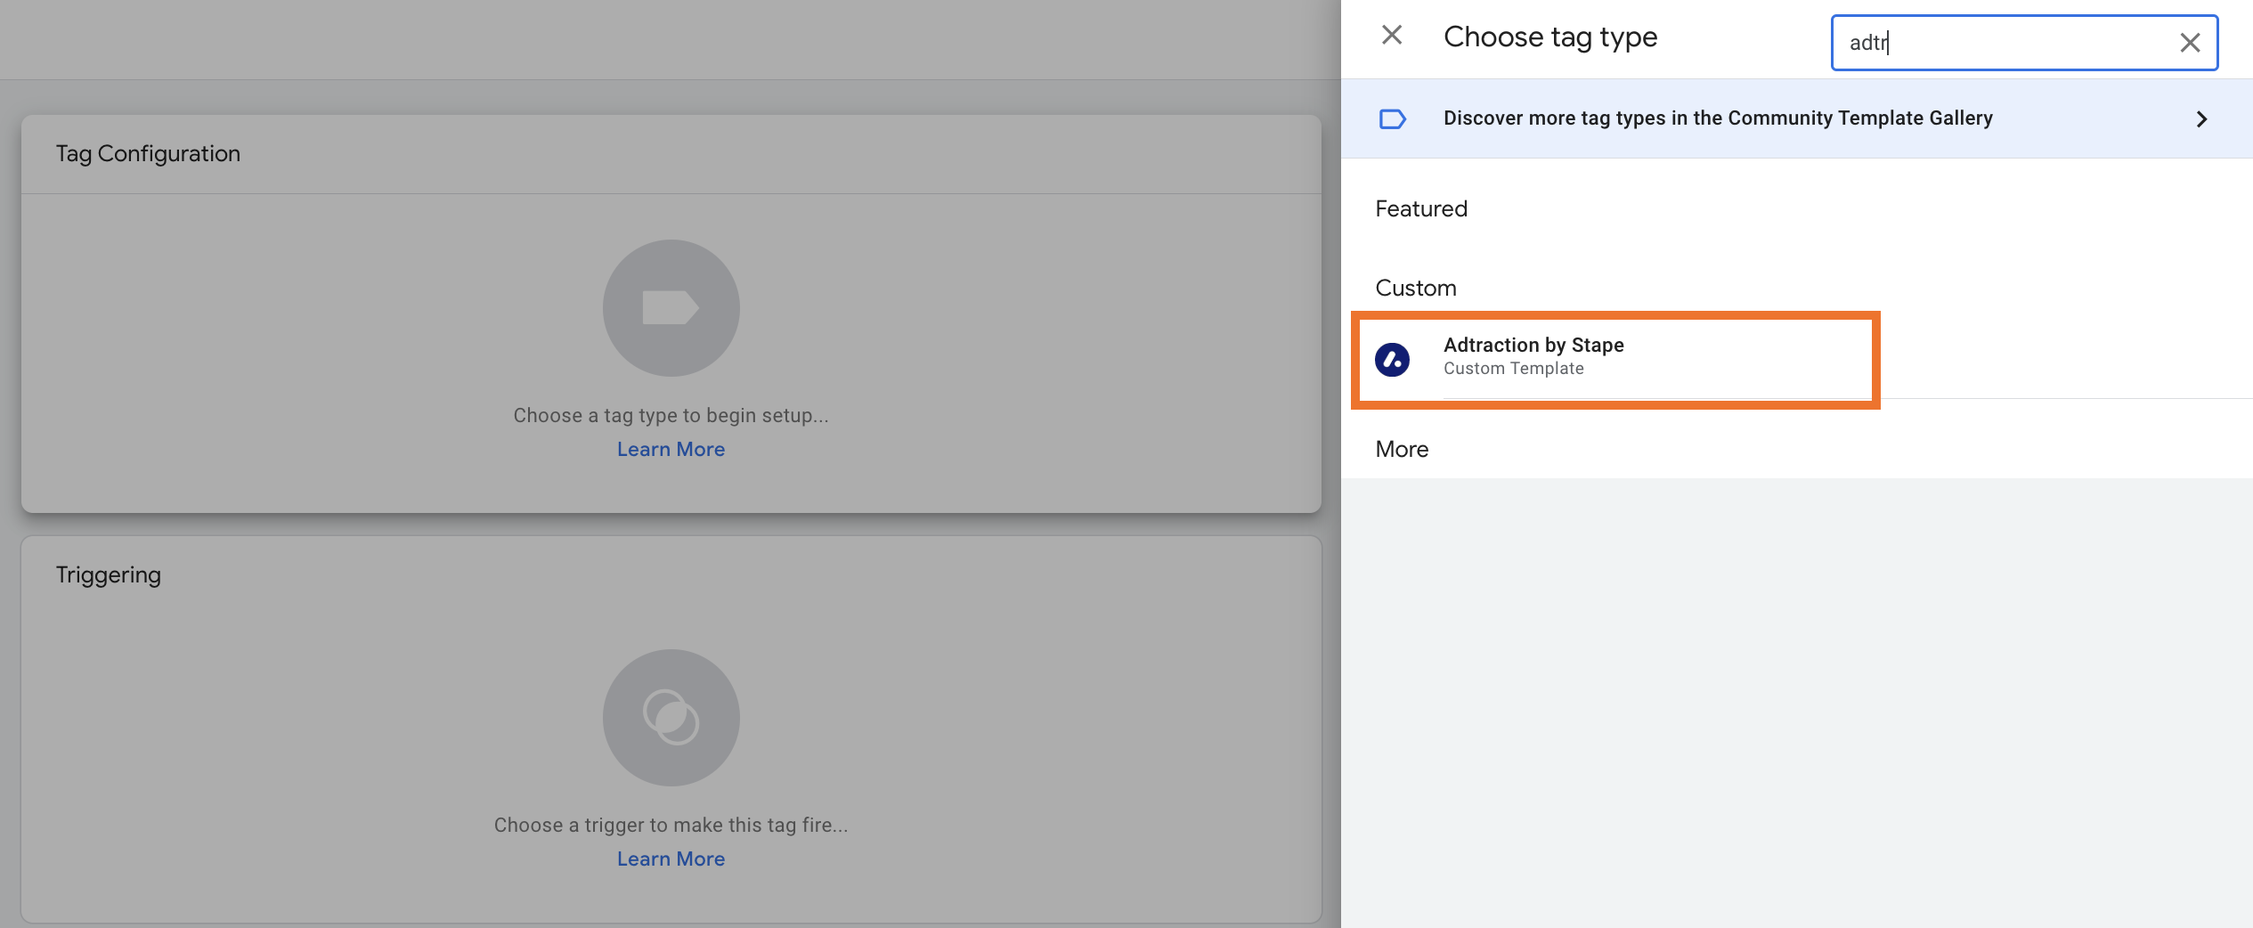Click the Adtraction logo icon
Viewport: 2253px width, 928px height.
tap(1392, 360)
